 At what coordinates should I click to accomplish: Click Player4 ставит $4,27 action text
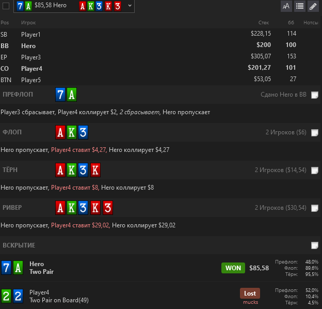coord(79,150)
